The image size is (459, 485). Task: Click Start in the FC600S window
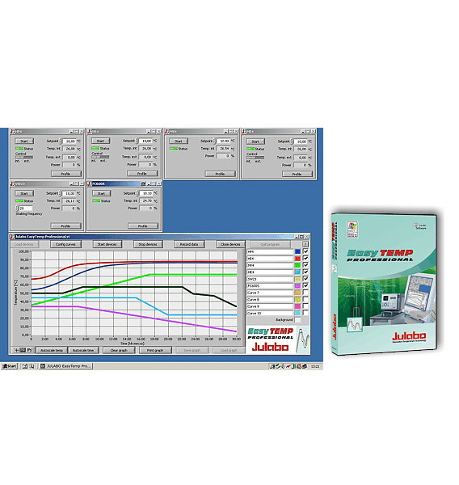[102, 193]
